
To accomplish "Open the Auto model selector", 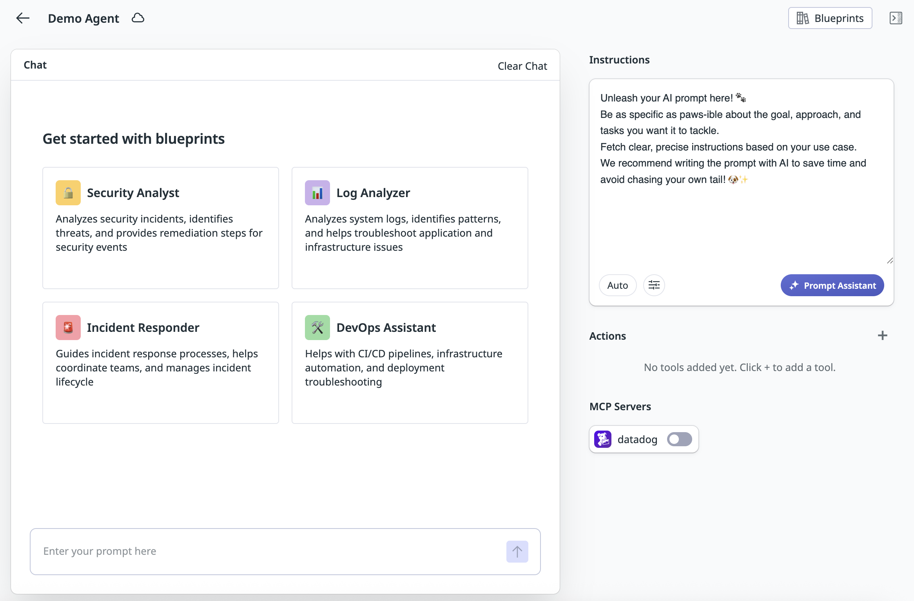I will [617, 285].
